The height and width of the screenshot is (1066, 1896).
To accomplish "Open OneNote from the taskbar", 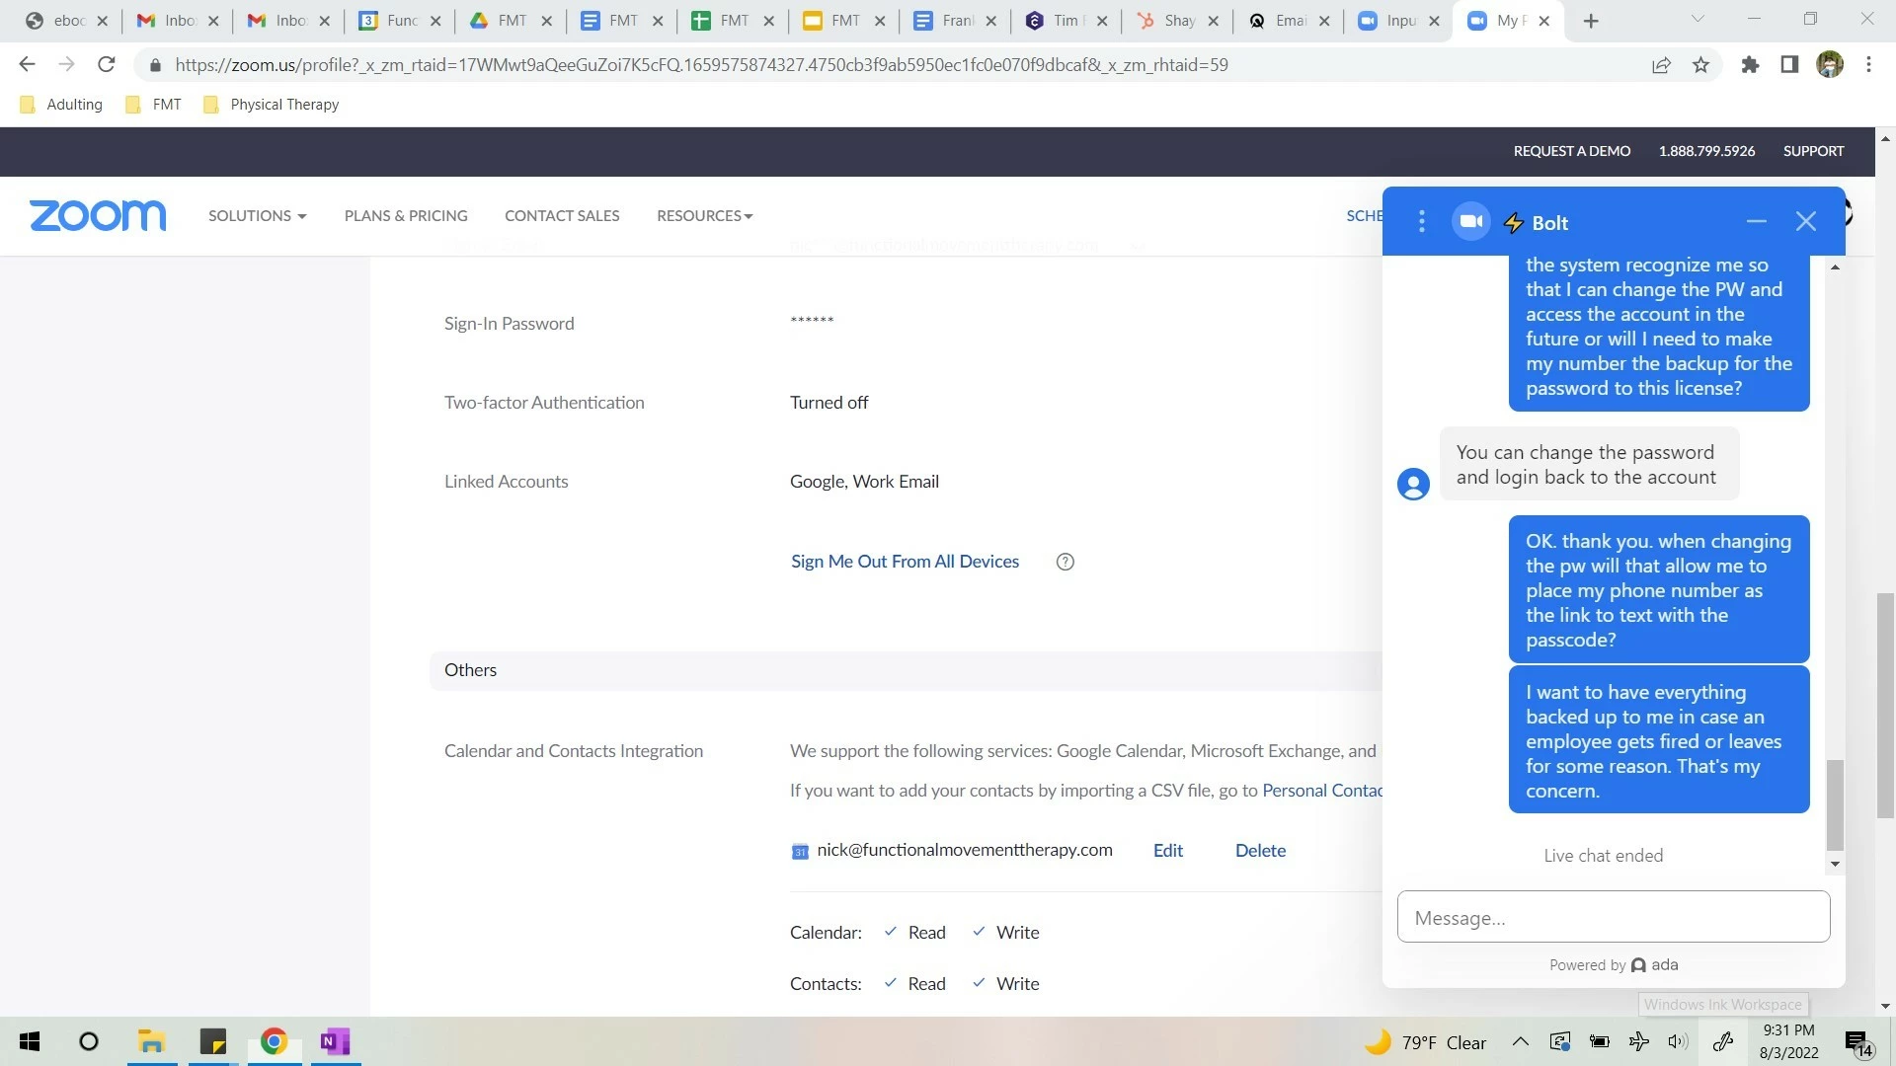I will pos(335,1041).
